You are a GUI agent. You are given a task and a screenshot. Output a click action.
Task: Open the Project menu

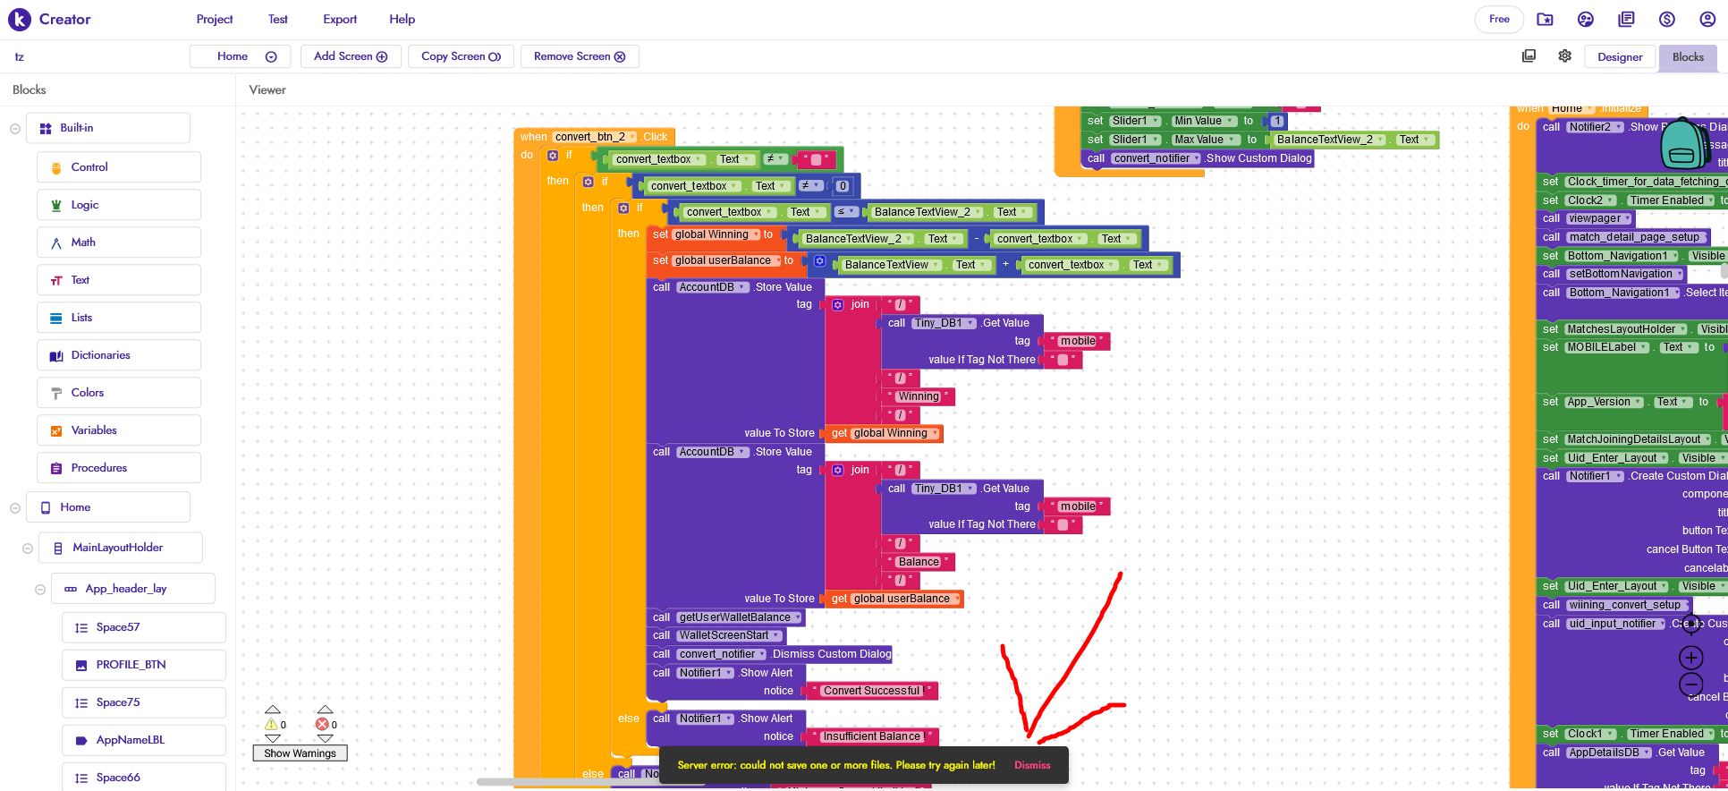click(215, 19)
